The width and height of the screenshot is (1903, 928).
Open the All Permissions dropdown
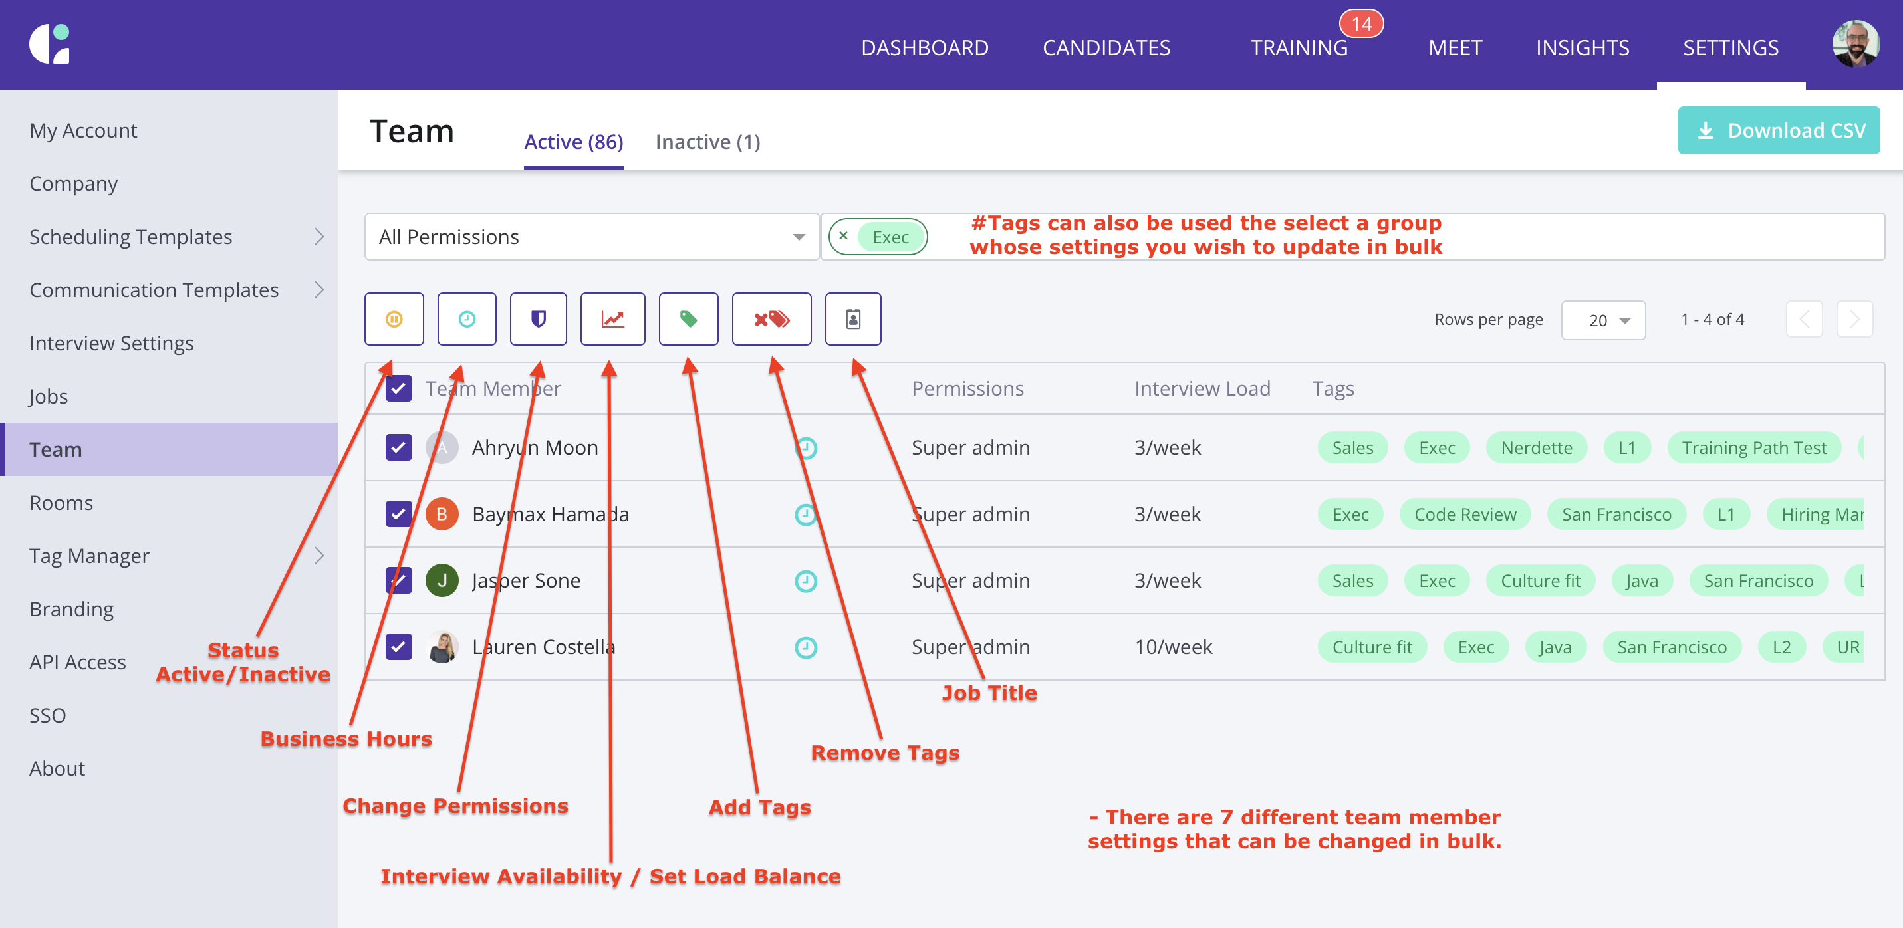coord(591,237)
